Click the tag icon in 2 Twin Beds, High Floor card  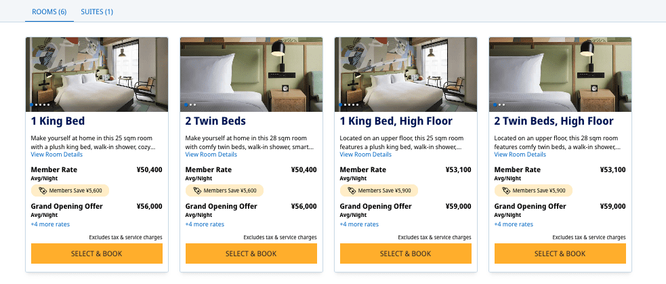tap(505, 190)
